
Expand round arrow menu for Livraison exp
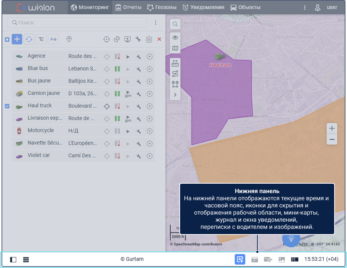(150, 119)
